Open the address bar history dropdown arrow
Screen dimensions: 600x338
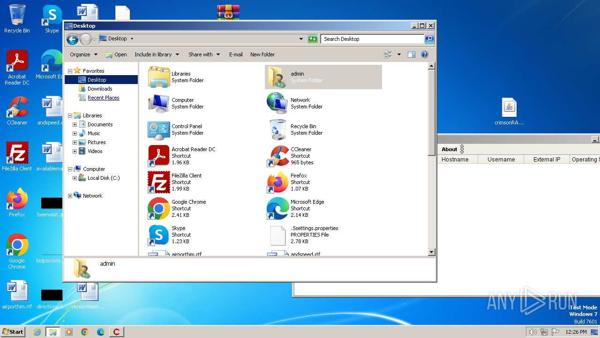pos(301,39)
